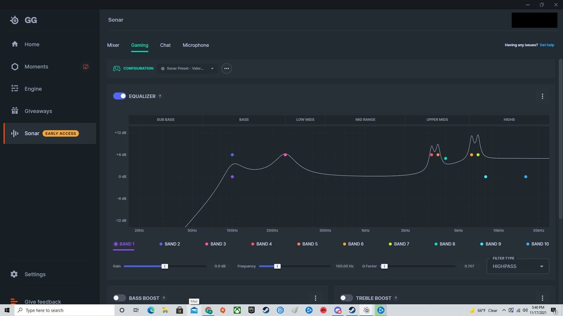Select the BAND 5 tab

[x=307, y=244]
